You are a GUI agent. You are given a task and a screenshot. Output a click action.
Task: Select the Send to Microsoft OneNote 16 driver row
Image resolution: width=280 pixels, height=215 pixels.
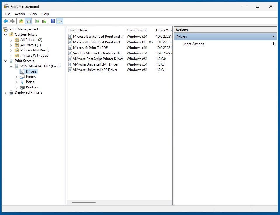[x=120, y=53]
